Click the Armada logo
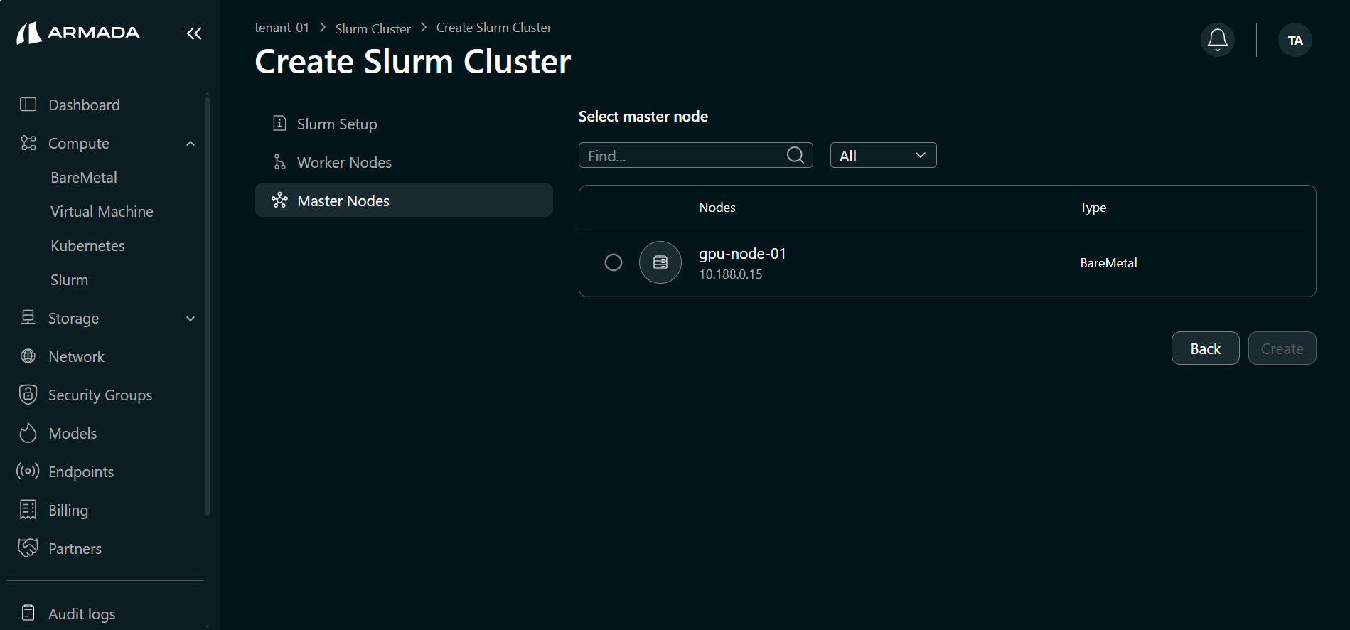Viewport: 1350px width, 630px height. (78, 33)
